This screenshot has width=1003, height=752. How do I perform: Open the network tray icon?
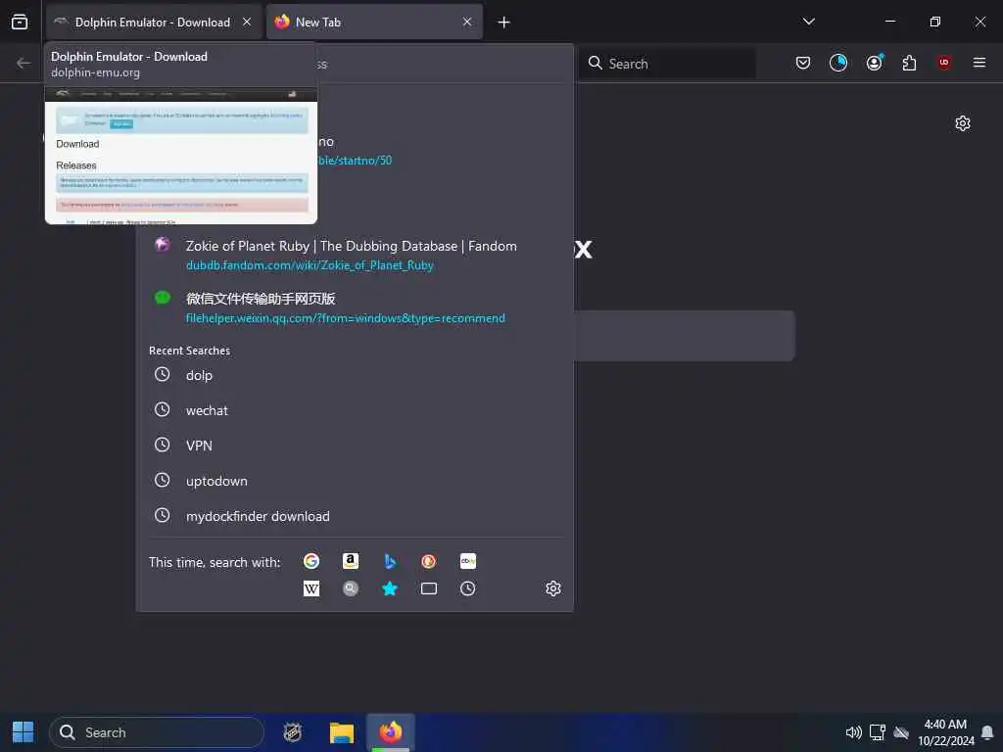[x=877, y=732]
